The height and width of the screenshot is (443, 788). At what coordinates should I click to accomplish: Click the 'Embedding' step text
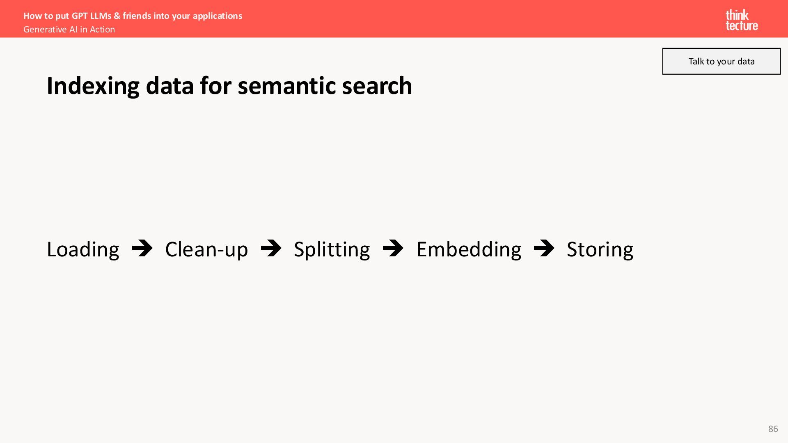tap(469, 249)
